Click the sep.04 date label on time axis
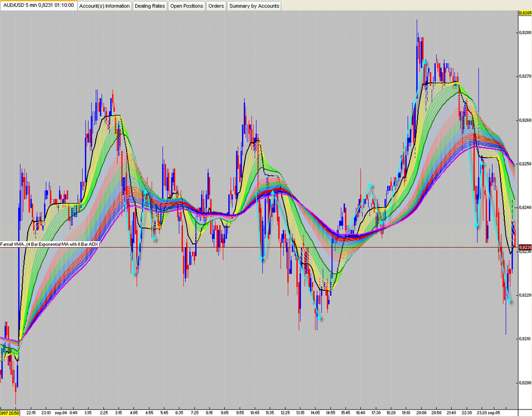The width and height of the screenshot is (532, 417). click(61, 413)
